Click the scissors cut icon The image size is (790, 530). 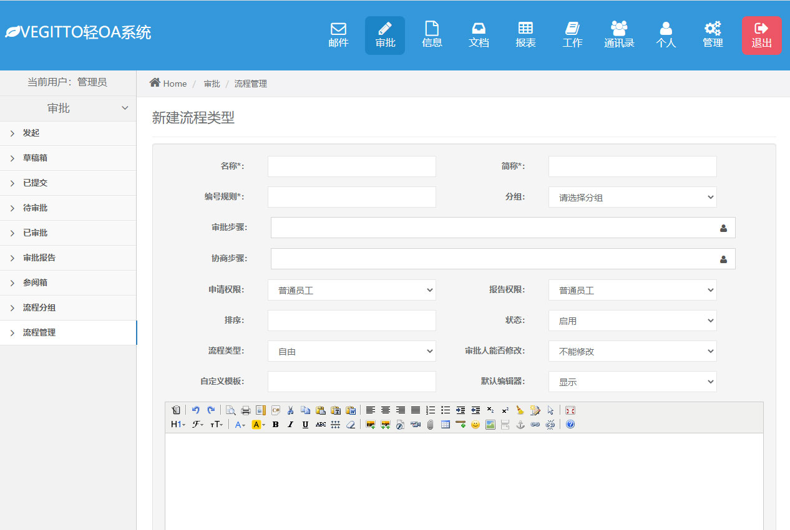[x=290, y=410]
